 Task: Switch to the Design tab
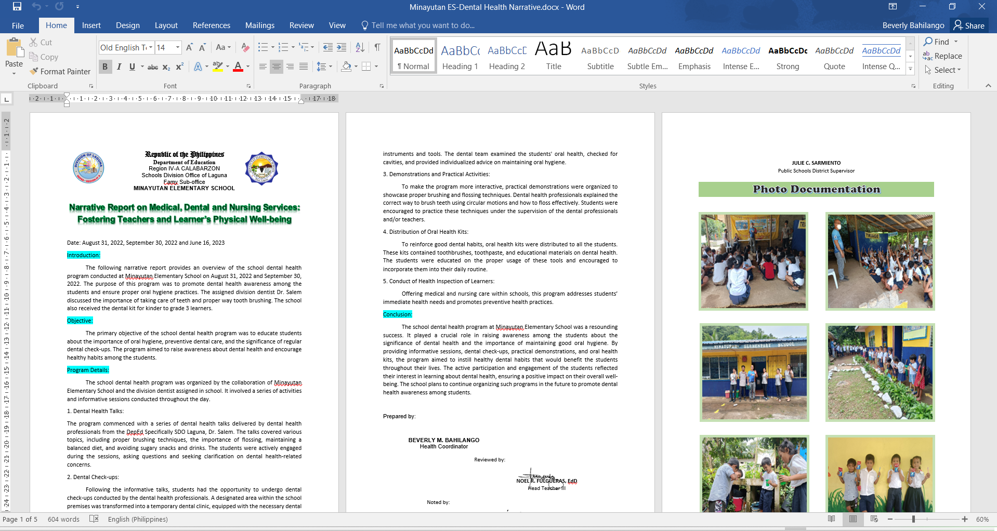[128, 25]
